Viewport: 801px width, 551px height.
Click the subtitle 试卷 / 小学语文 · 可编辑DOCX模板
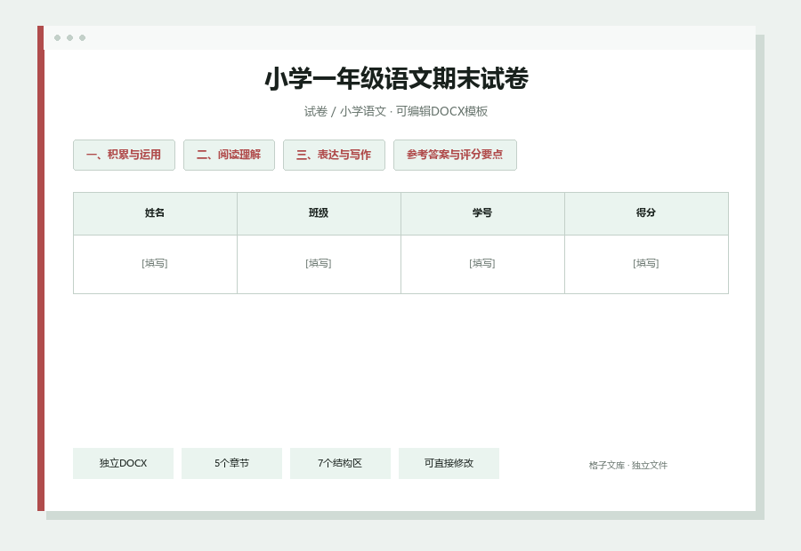click(396, 111)
